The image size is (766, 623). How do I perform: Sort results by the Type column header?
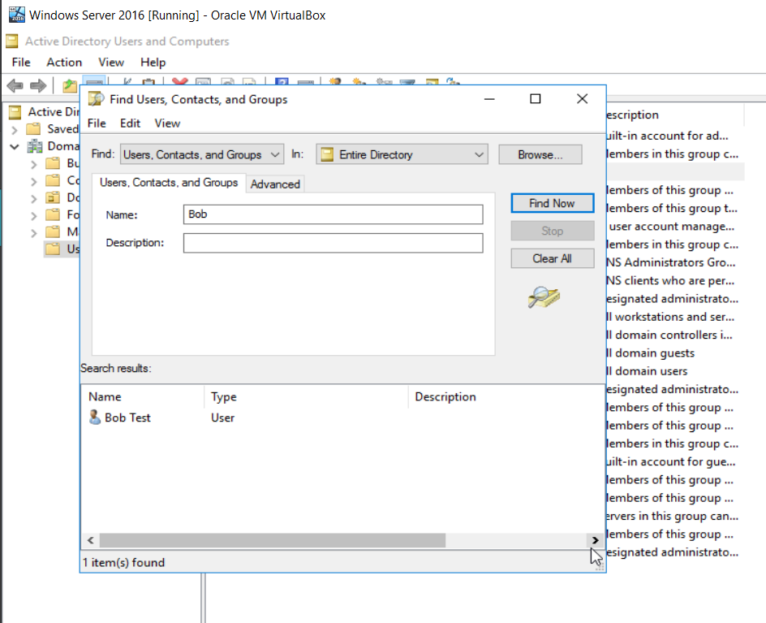point(306,396)
